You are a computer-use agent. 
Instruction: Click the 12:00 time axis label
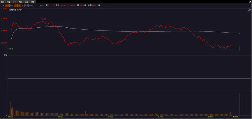pyautogui.click(x=161, y=117)
